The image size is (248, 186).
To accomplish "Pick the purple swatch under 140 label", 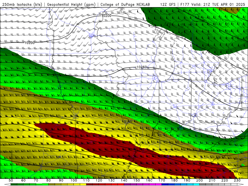I will pos(127,184).
